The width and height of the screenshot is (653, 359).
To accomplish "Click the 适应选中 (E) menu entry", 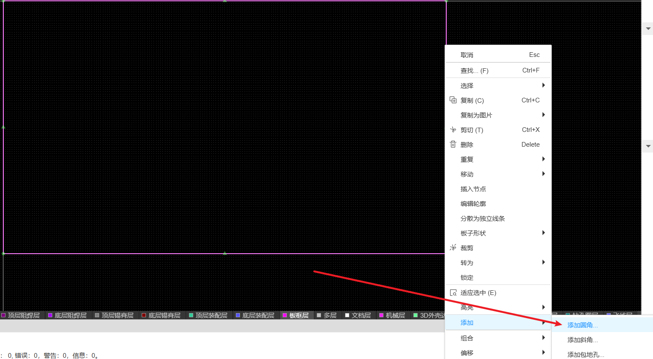I will pyautogui.click(x=498, y=292).
